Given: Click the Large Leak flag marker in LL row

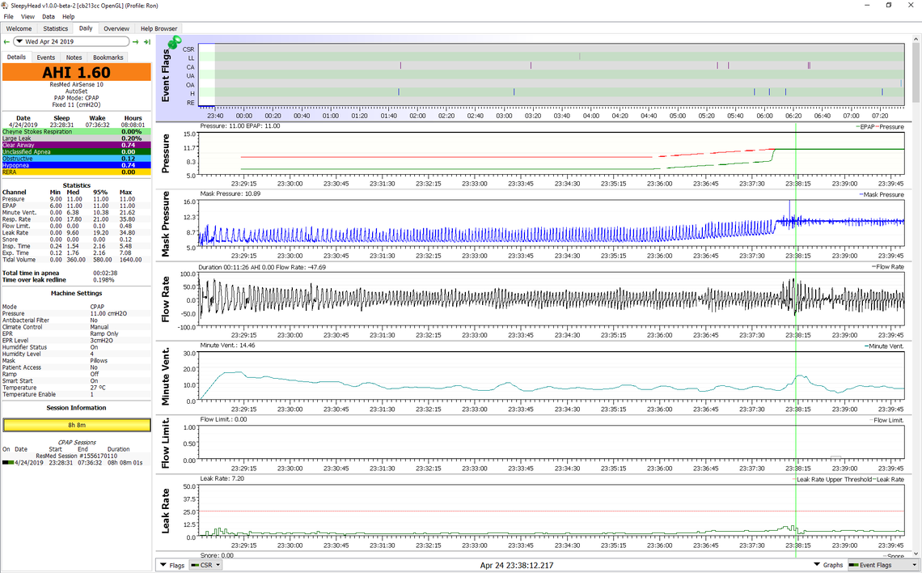Looking at the screenshot, I should [579, 57].
